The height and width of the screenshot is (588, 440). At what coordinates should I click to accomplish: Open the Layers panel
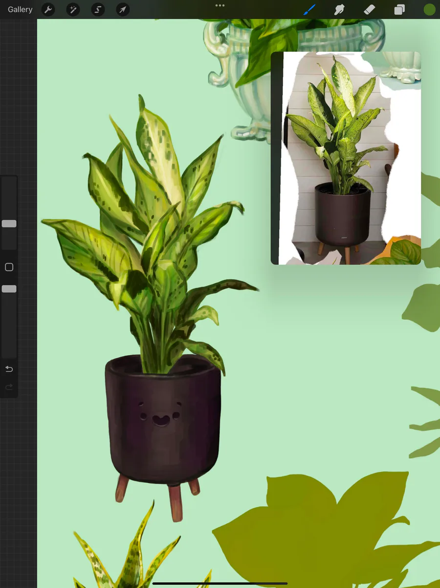399,9
